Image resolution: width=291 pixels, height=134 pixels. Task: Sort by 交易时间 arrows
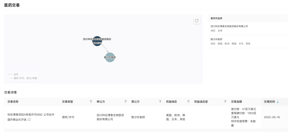tap(278, 102)
